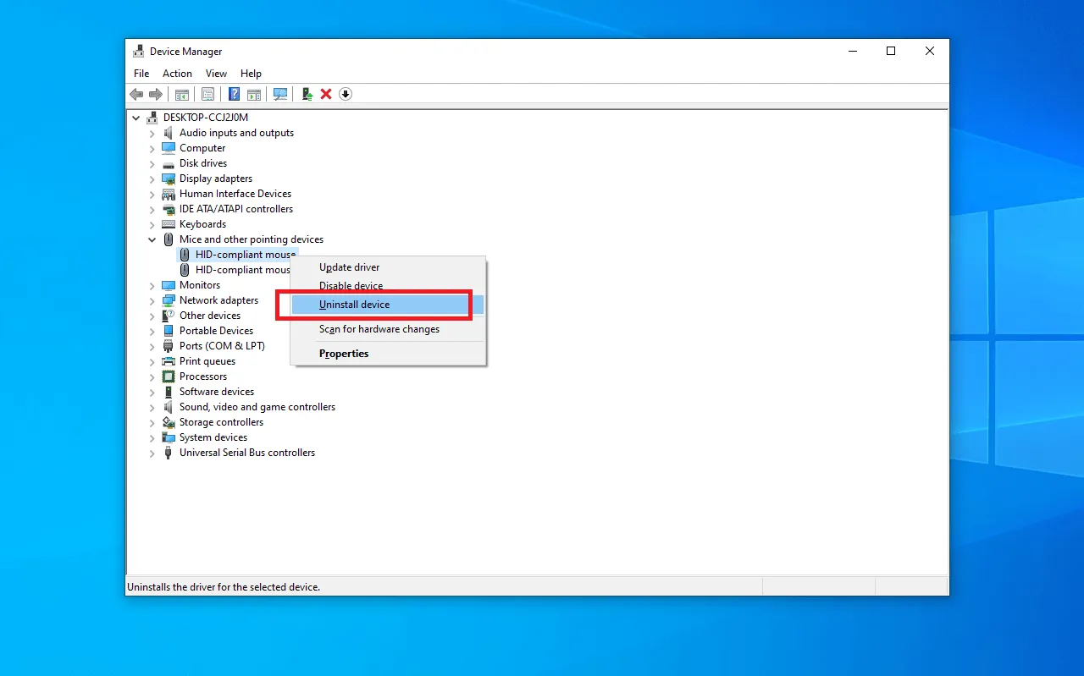This screenshot has width=1084, height=676.
Task: Click the Other devices question-mark icon
Action: coord(169,316)
